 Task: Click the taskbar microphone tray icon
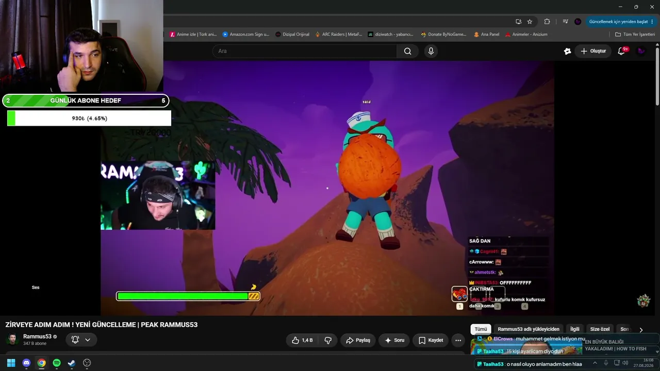click(606, 363)
